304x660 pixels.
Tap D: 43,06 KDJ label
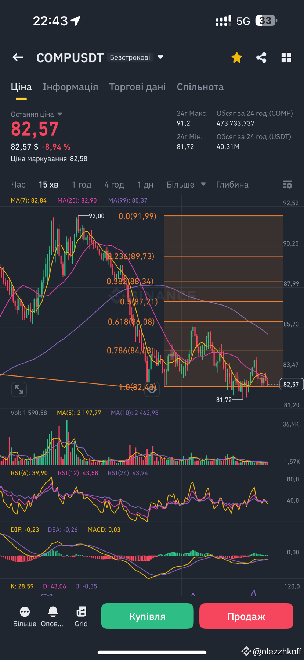point(55,586)
